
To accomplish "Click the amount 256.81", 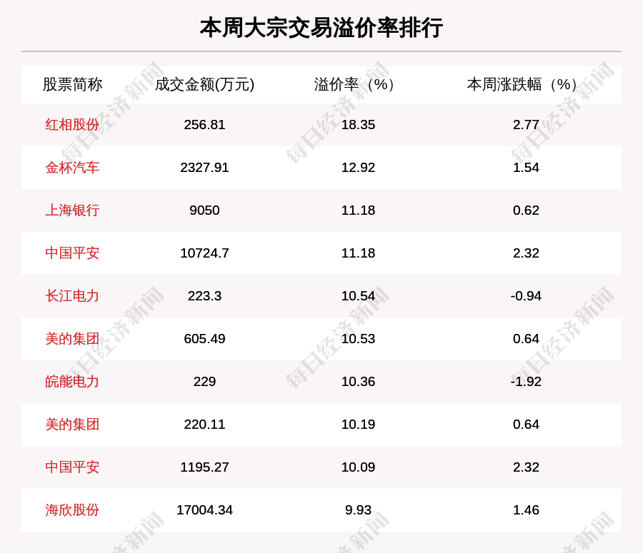I will [x=204, y=125].
